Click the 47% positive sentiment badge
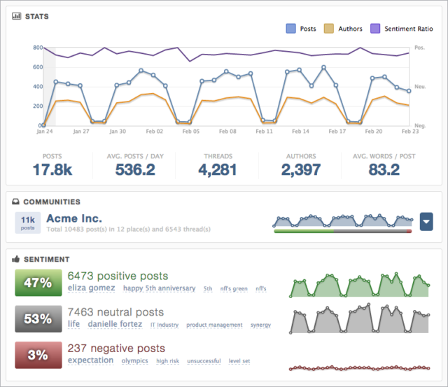Screen dimensions: 448x387 tap(37, 283)
